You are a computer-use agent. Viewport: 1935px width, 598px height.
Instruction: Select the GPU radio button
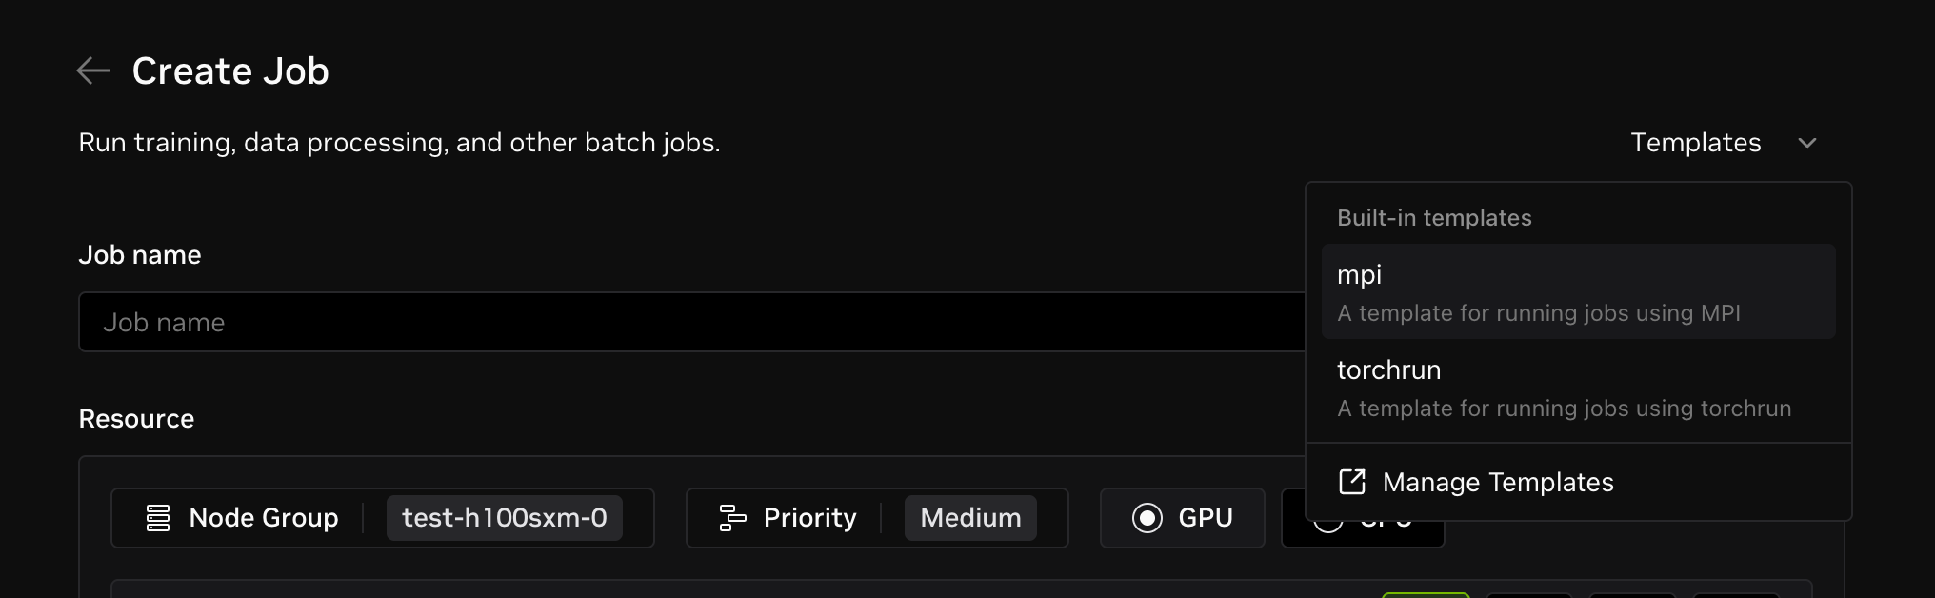click(1147, 518)
